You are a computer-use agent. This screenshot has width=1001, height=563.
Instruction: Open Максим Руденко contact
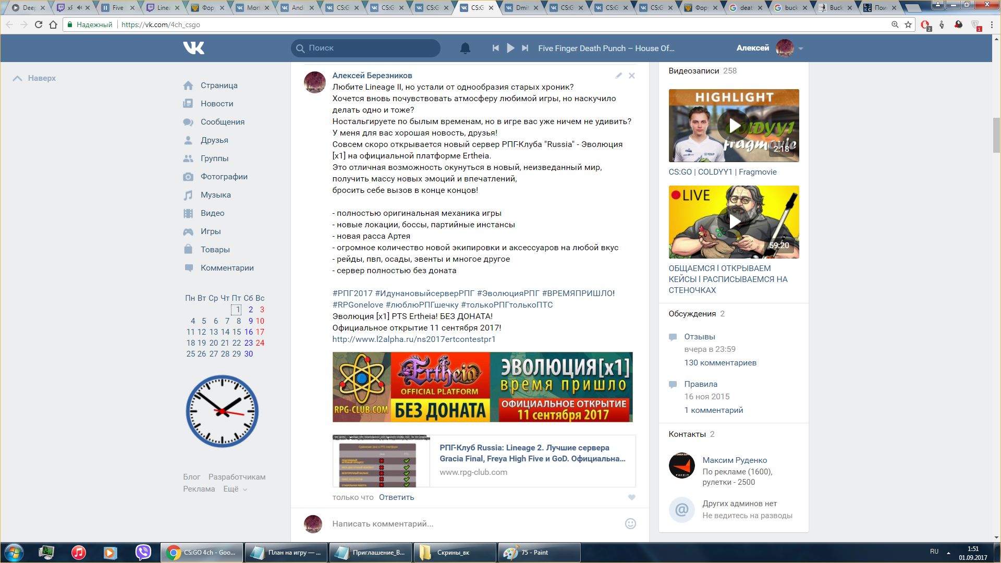735,460
